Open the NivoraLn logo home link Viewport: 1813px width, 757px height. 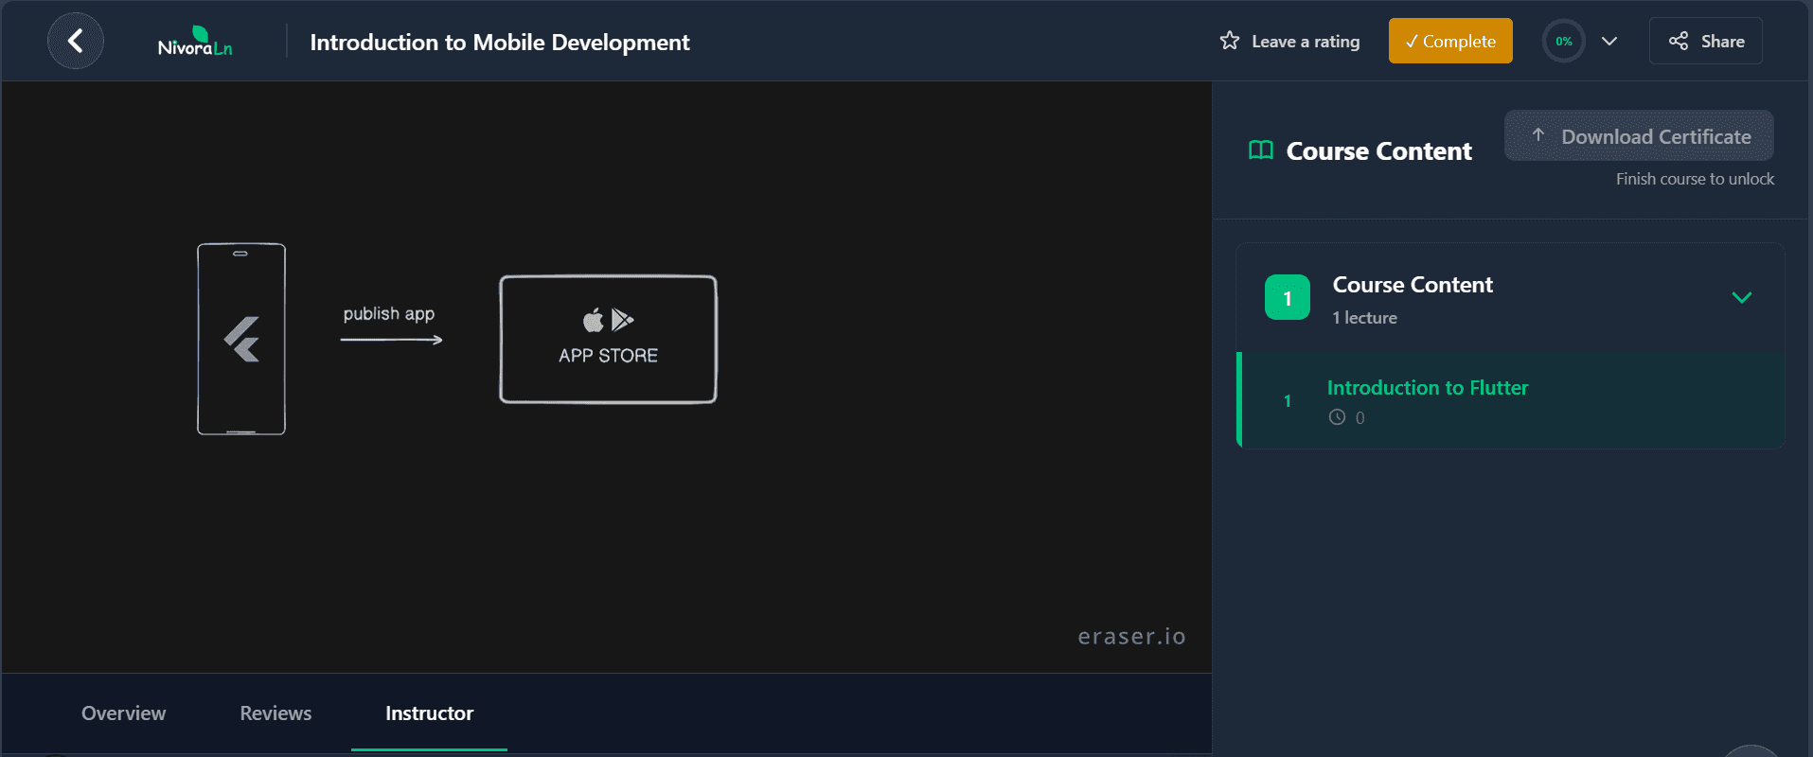click(x=195, y=42)
